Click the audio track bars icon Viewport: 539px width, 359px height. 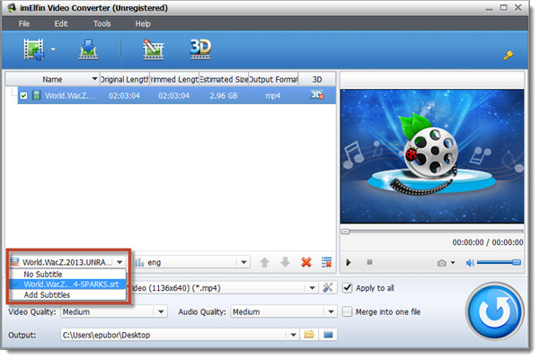(139, 262)
